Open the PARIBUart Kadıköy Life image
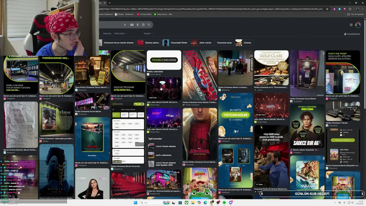Screen dimensions: 366x206 tap(164, 179)
